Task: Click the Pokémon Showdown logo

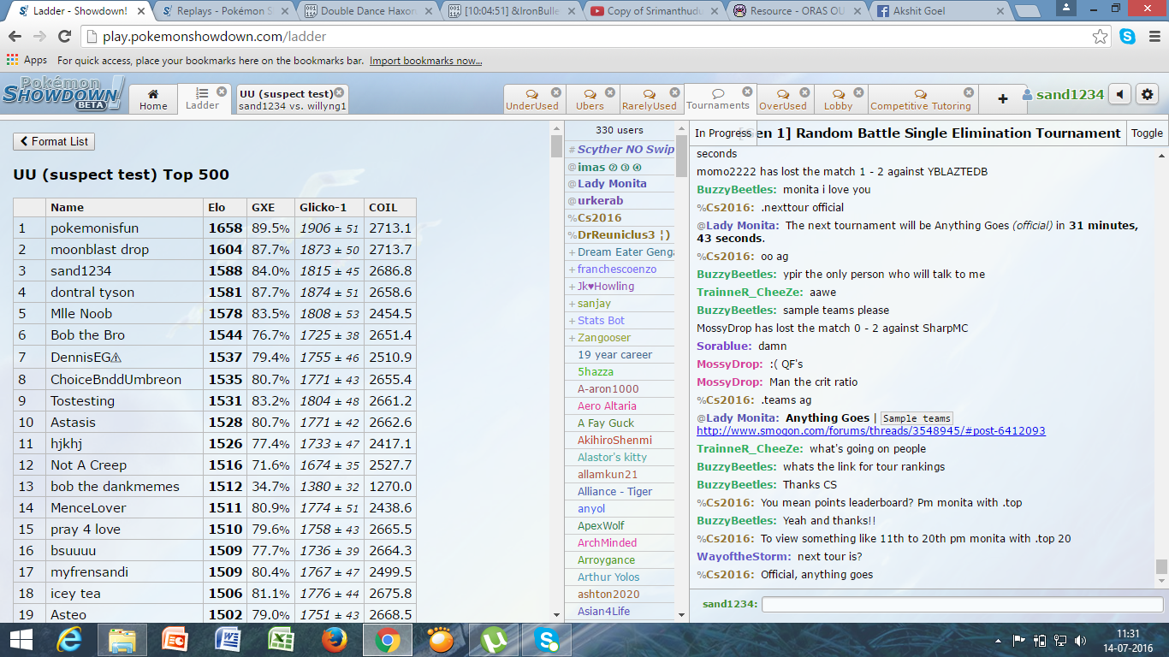Action: pos(62,94)
